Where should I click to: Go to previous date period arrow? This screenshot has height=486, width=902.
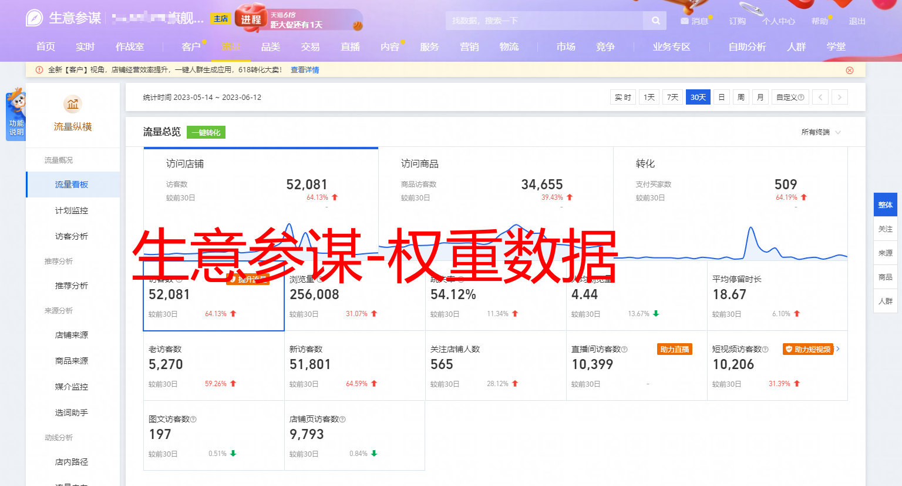pyautogui.click(x=821, y=97)
